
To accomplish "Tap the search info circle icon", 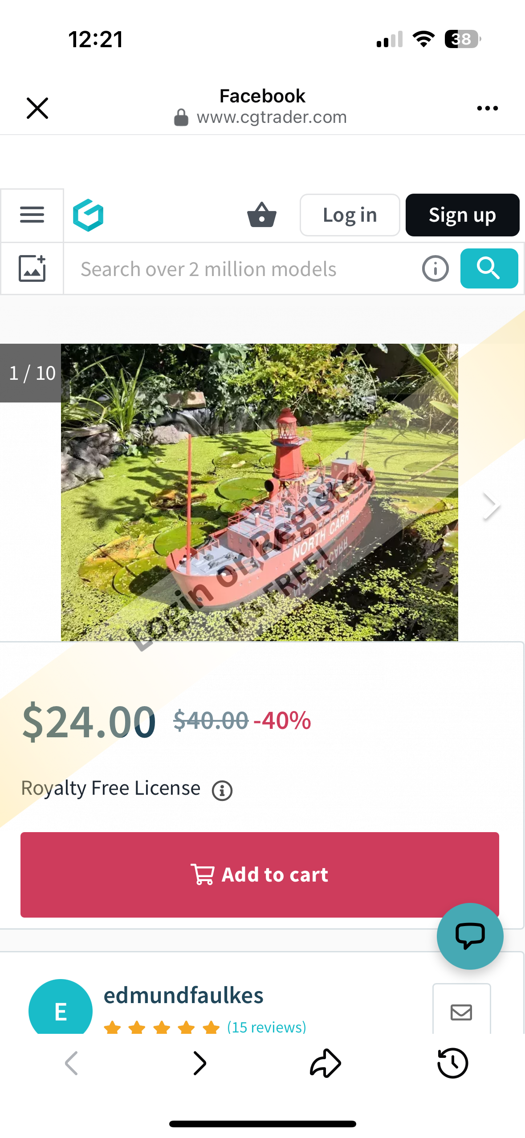I will [x=435, y=268].
